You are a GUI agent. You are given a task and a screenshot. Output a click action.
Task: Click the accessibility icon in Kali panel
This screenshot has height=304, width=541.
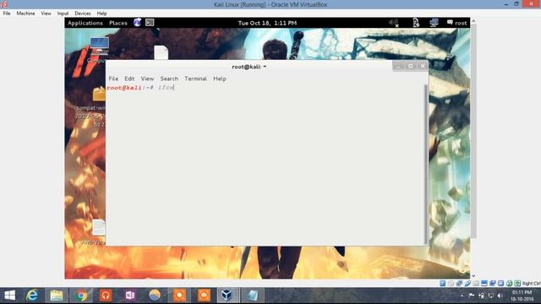(x=416, y=23)
